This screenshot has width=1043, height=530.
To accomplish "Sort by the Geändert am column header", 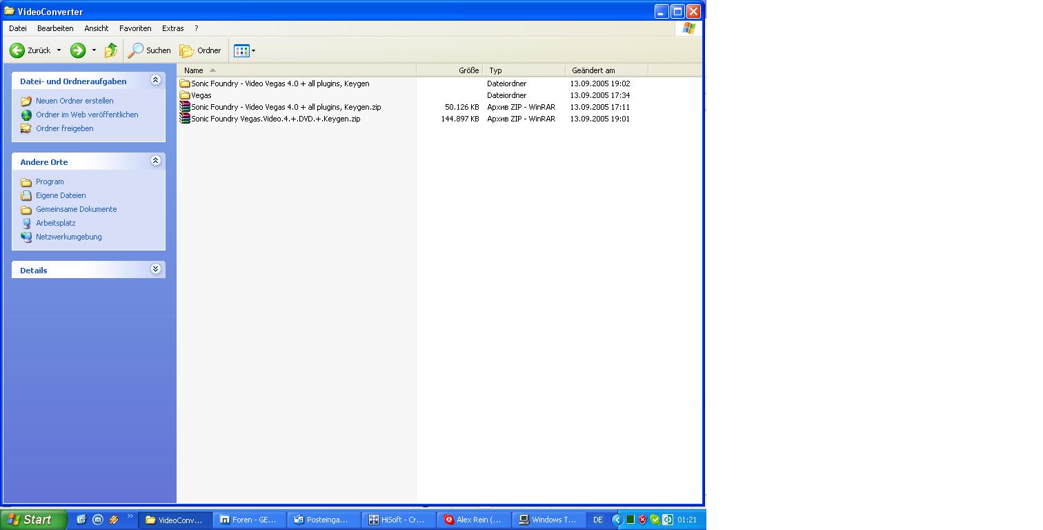I will 607,70.
